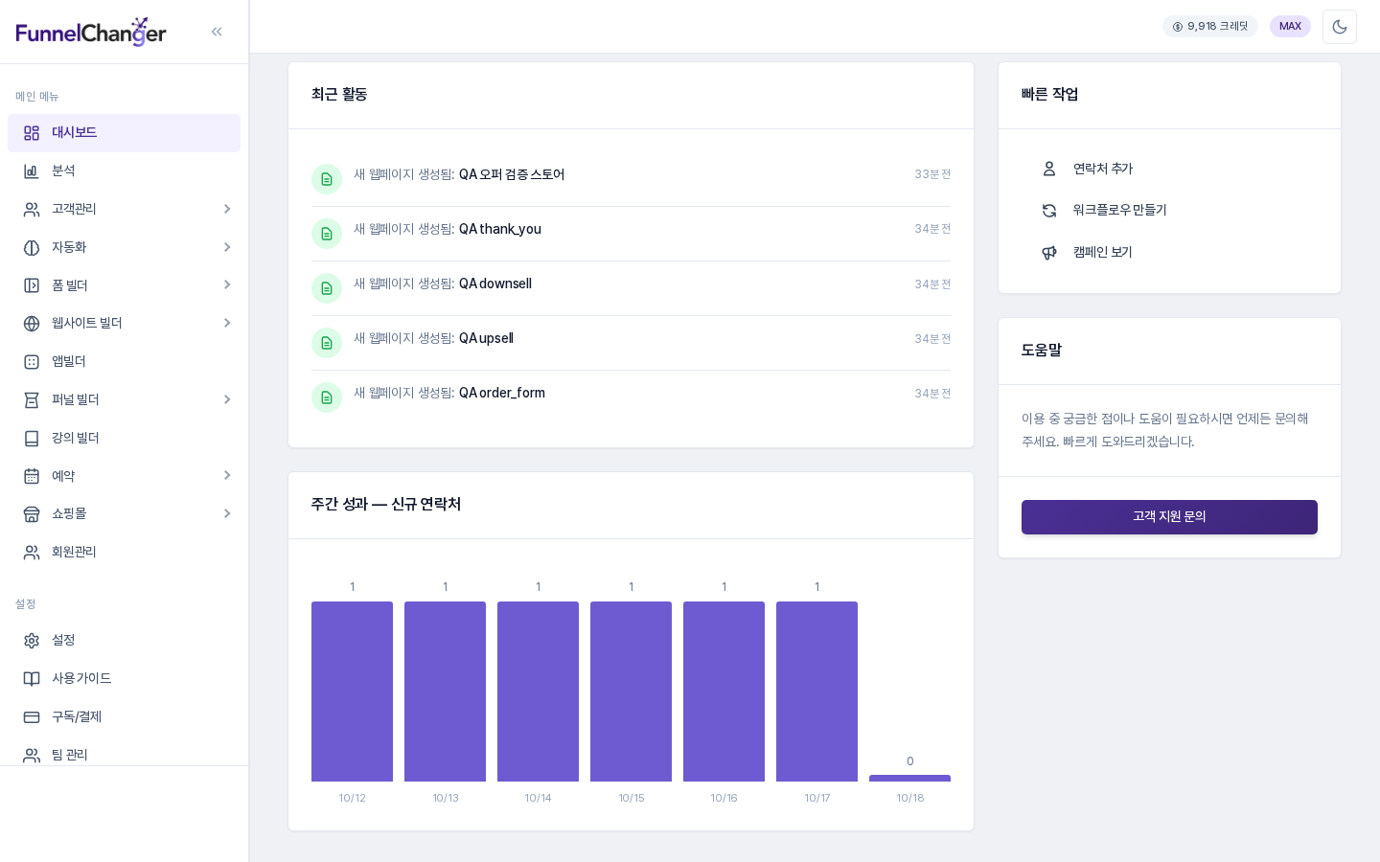Click the 10/15 bar in weekly chart
Viewport: 1380px width, 862px height.
tap(631, 692)
